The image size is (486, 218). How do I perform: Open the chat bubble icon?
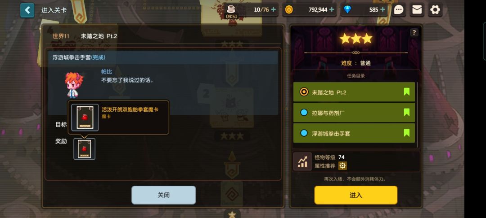pyautogui.click(x=399, y=10)
